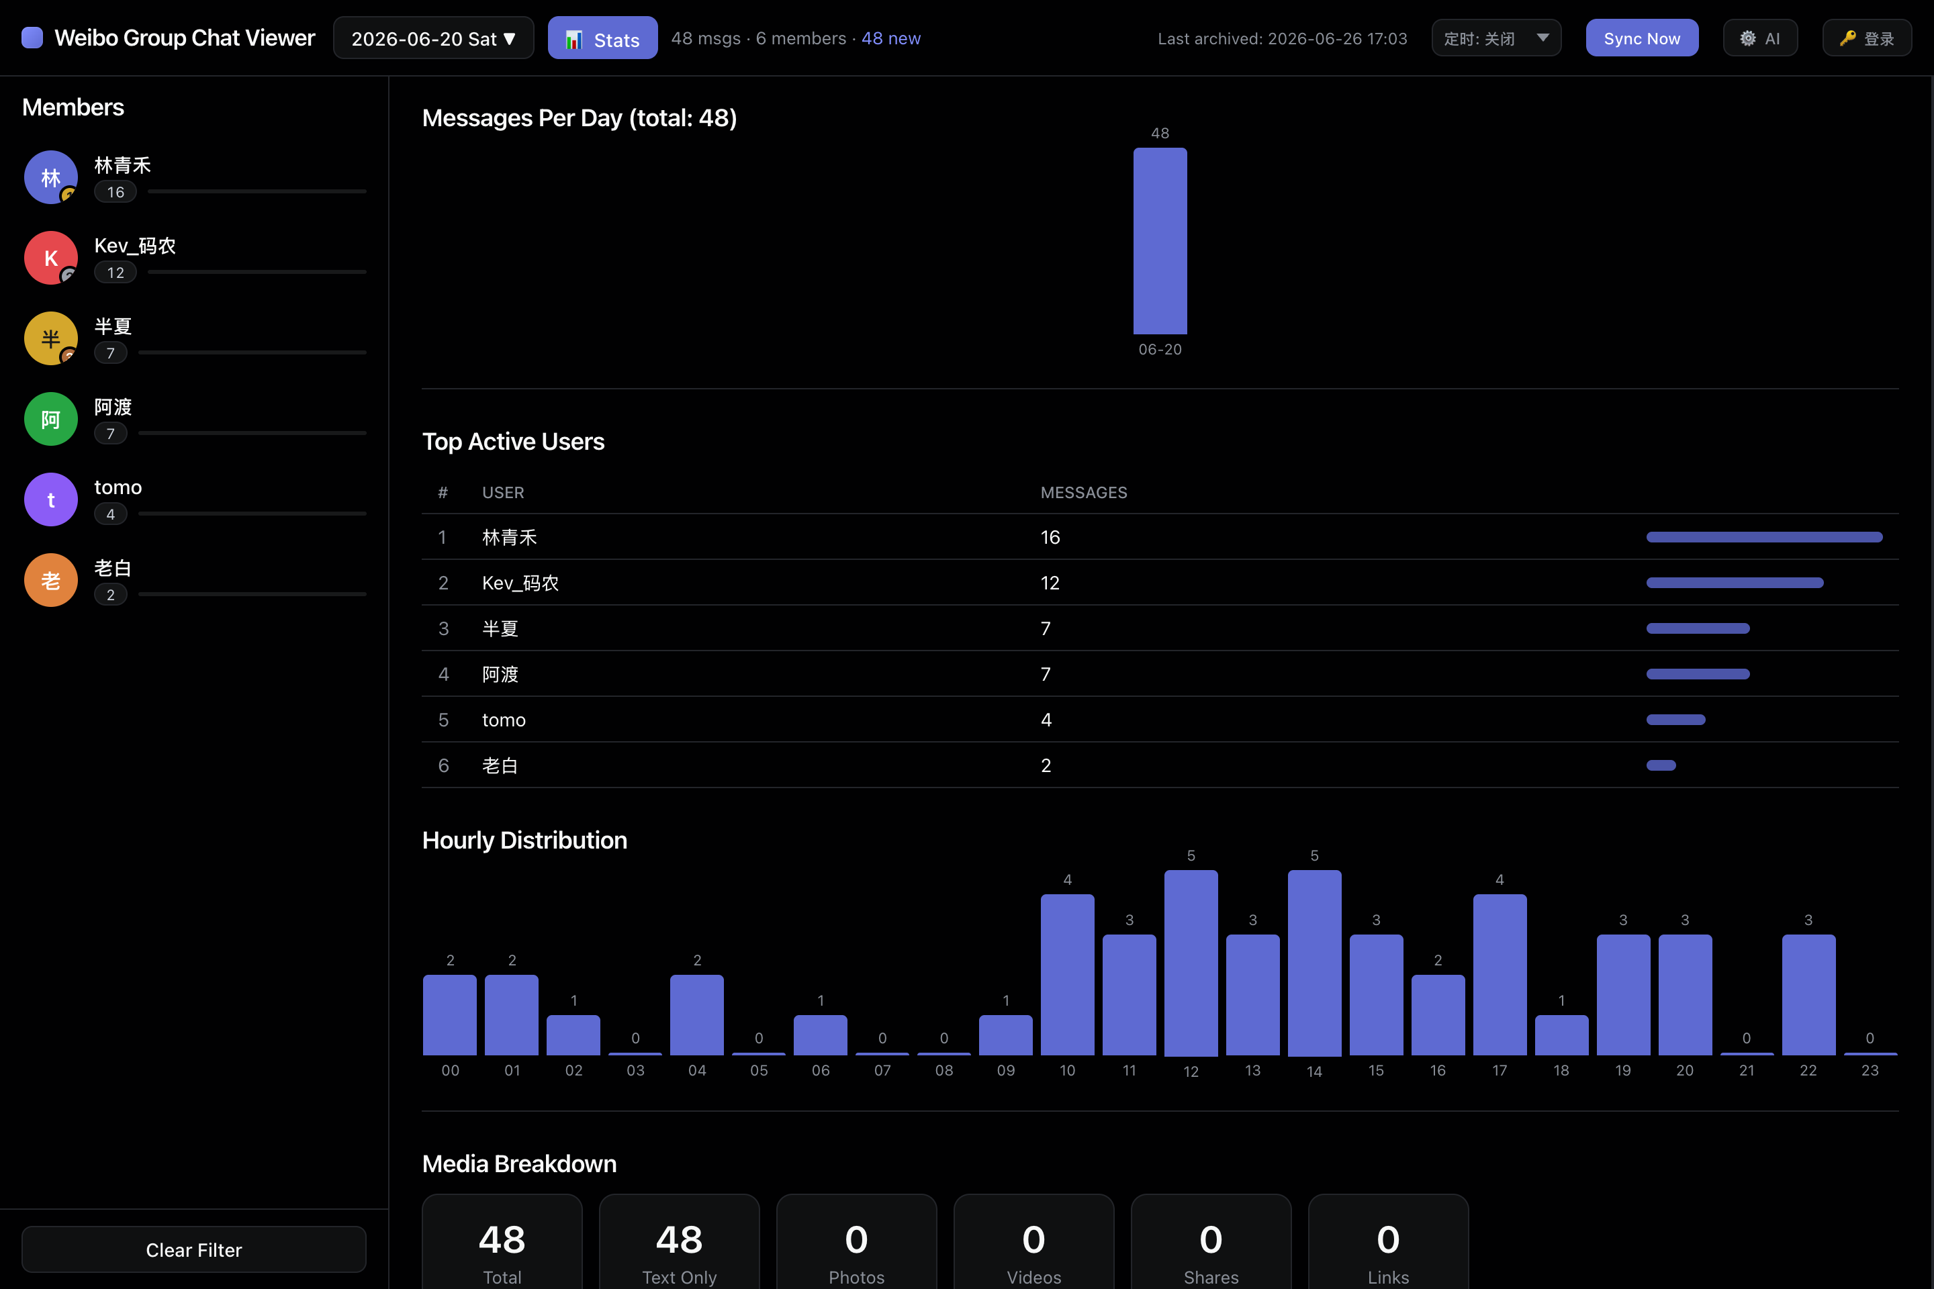Click 半夏 name in Members sidebar
The width and height of the screenshot is (1934, 1289).
tap(113, 326)
